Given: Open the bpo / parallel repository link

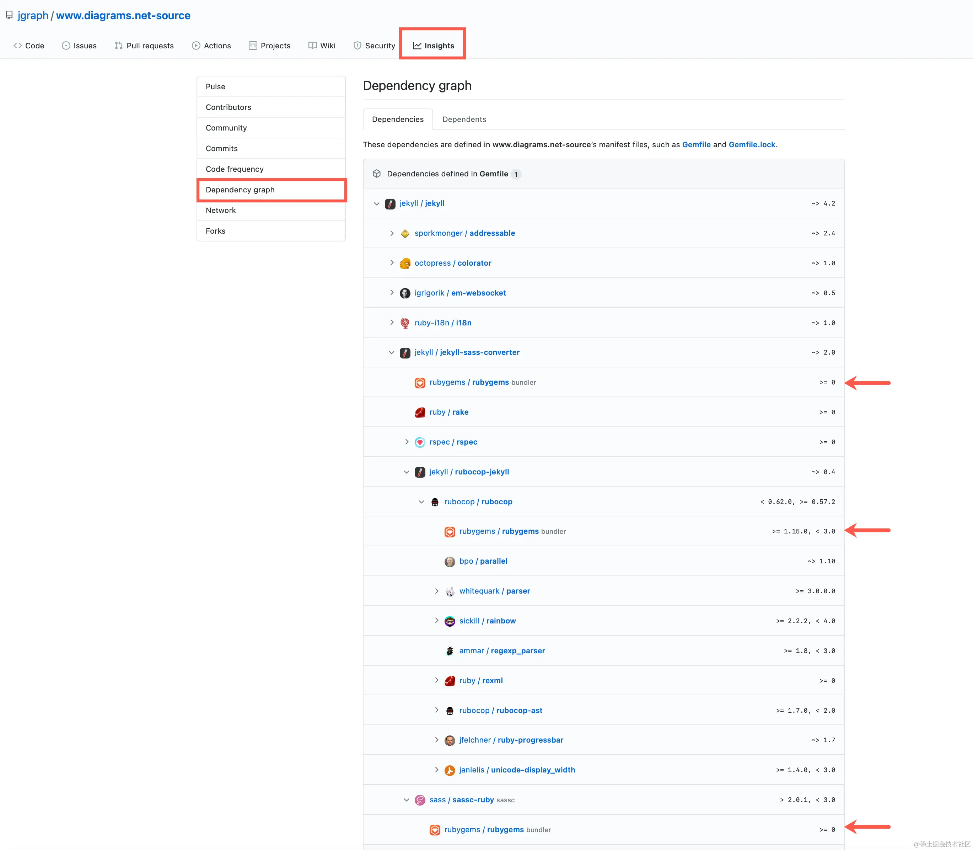Looking at the screenshot, I should pyautogui.click(x=483, y=561).
